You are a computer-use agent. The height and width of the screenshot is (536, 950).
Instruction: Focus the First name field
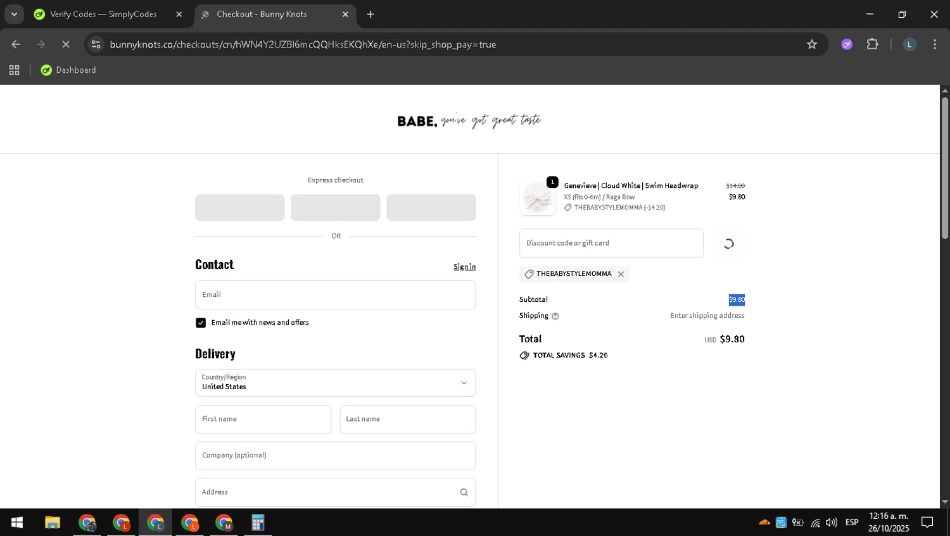263,420
